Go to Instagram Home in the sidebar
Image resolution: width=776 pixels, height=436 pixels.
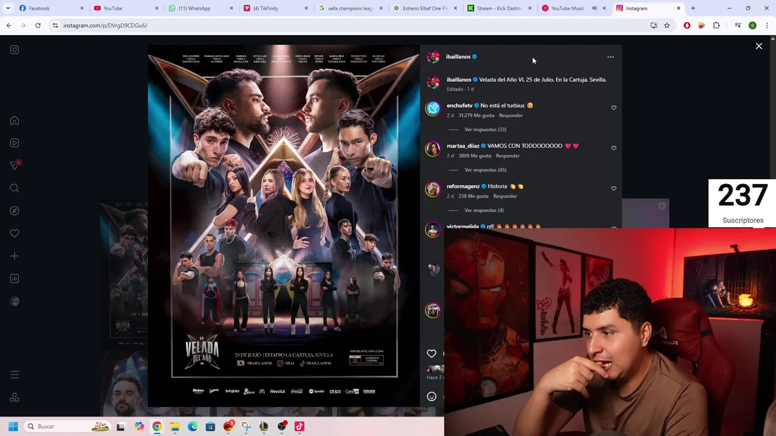tap(15, 121)
